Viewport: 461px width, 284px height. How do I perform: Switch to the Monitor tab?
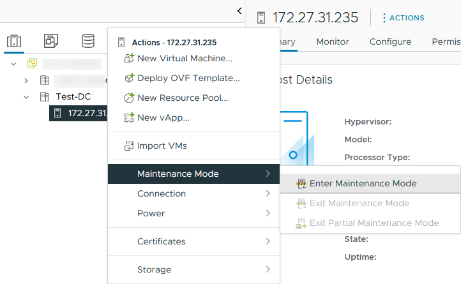coord(333,41)
